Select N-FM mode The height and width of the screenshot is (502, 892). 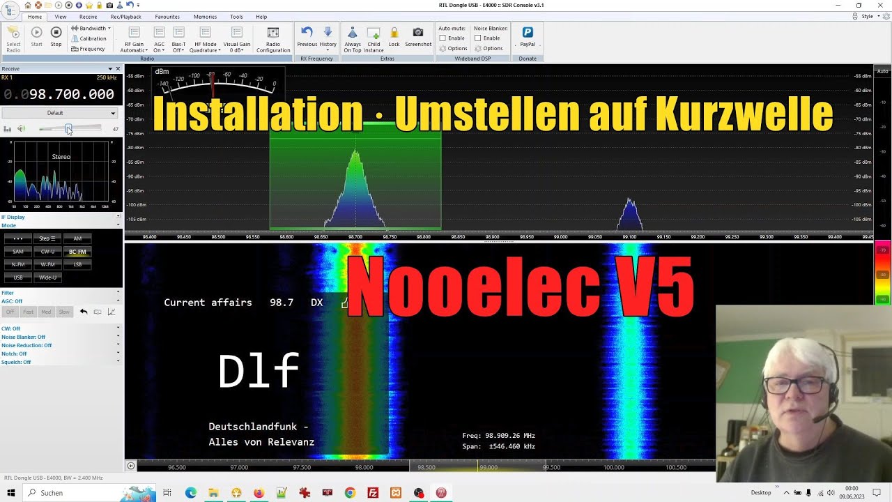coord(18,265)
